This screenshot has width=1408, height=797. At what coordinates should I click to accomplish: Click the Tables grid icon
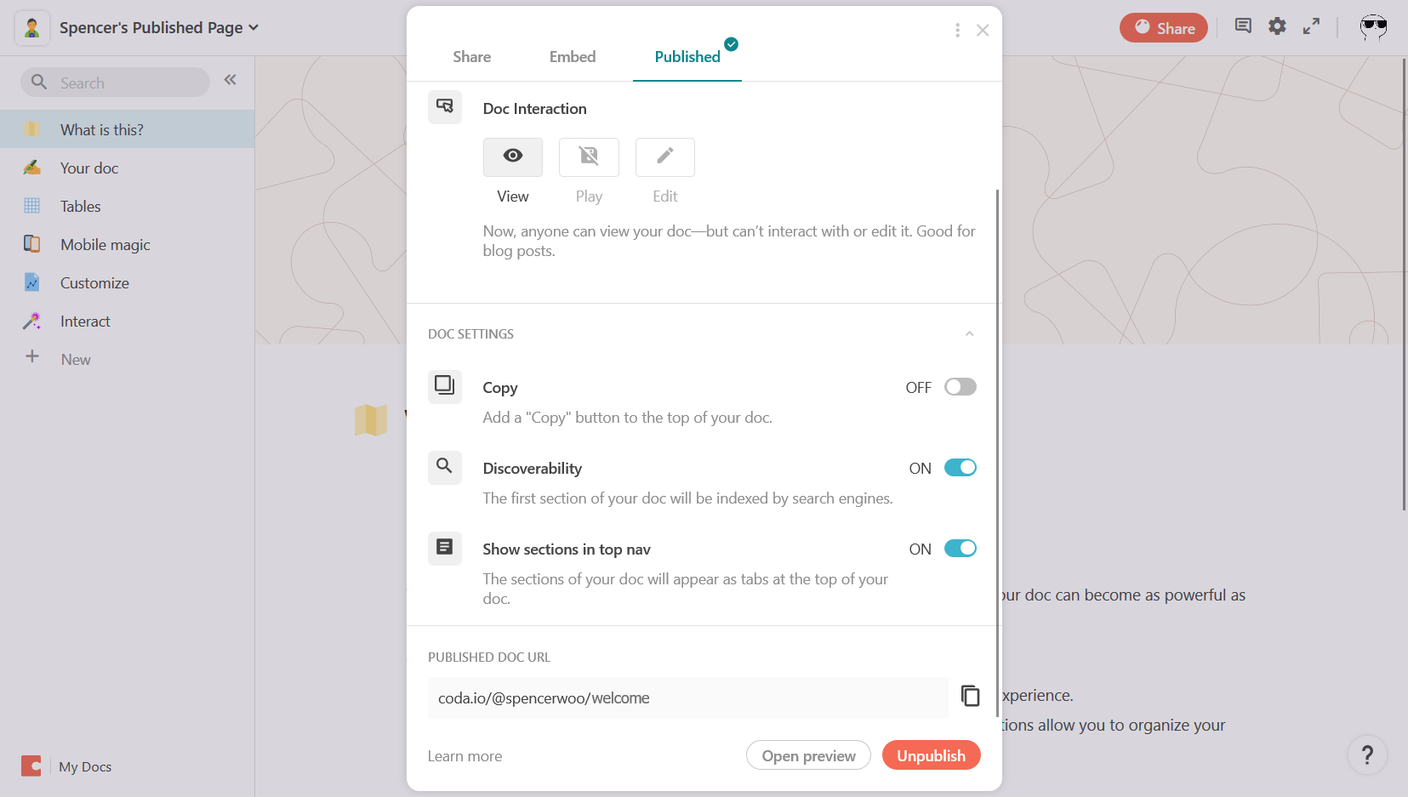click(x=32, y=206)
